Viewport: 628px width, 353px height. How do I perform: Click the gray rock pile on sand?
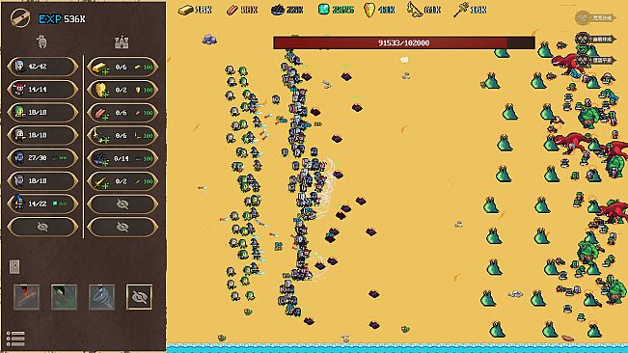209,40
